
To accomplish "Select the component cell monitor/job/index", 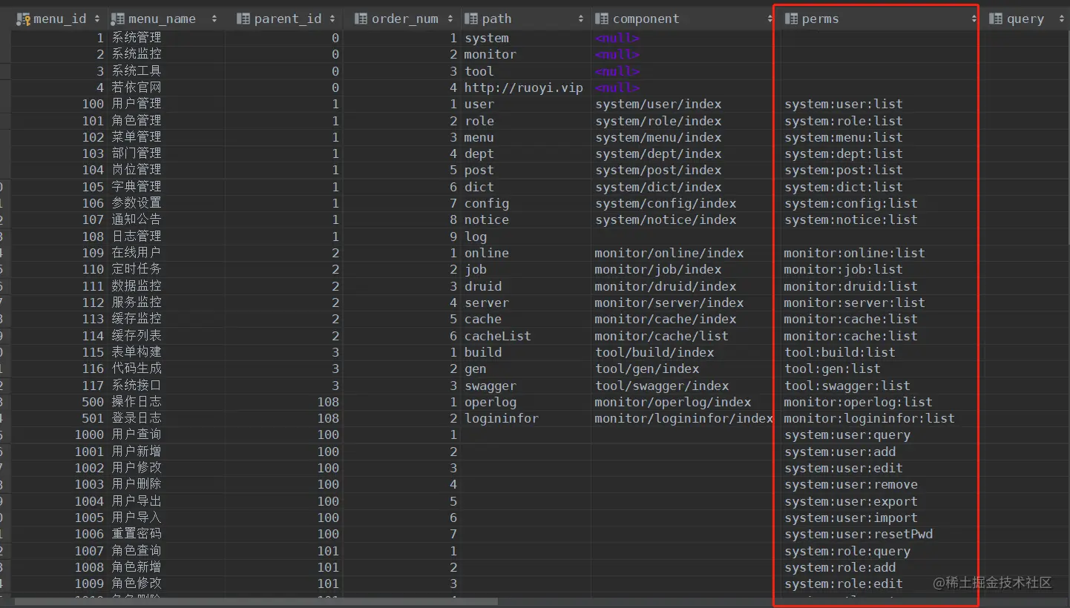I will 658,269.
